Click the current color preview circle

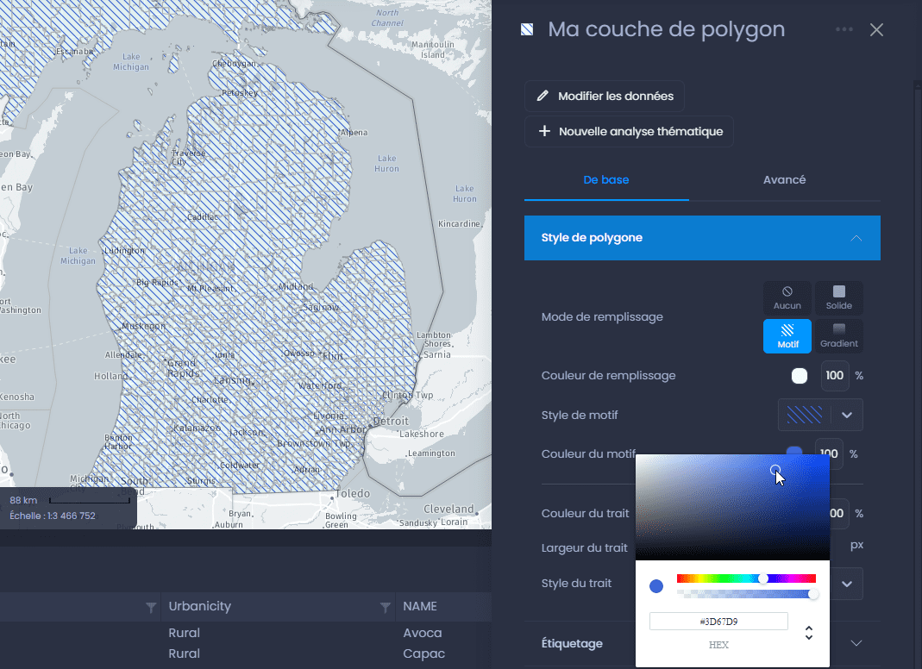656,586
